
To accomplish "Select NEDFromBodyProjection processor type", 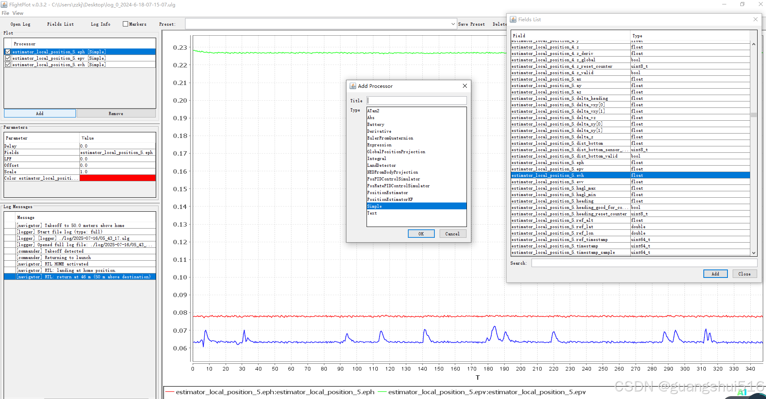I will [416, 172].
